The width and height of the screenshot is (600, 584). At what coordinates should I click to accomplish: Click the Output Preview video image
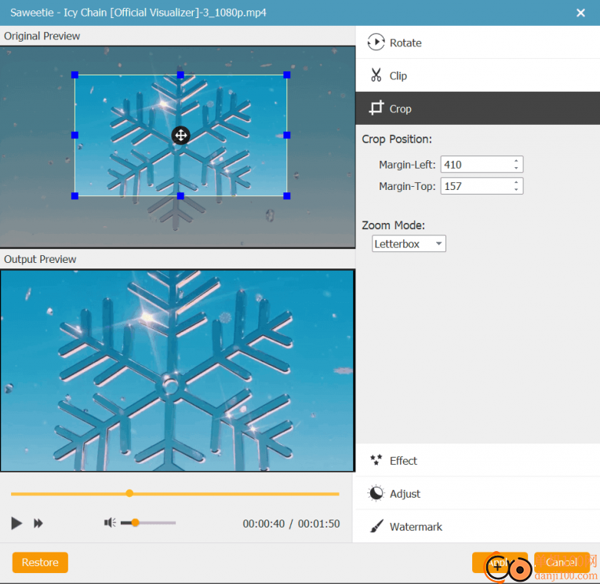pyautogui.click(x=177, y=370)
